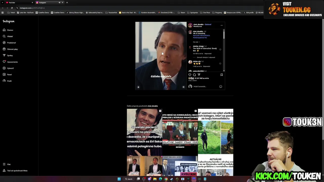Expand Zobraziť všetkých 1 odpovedí

(206, 57)
